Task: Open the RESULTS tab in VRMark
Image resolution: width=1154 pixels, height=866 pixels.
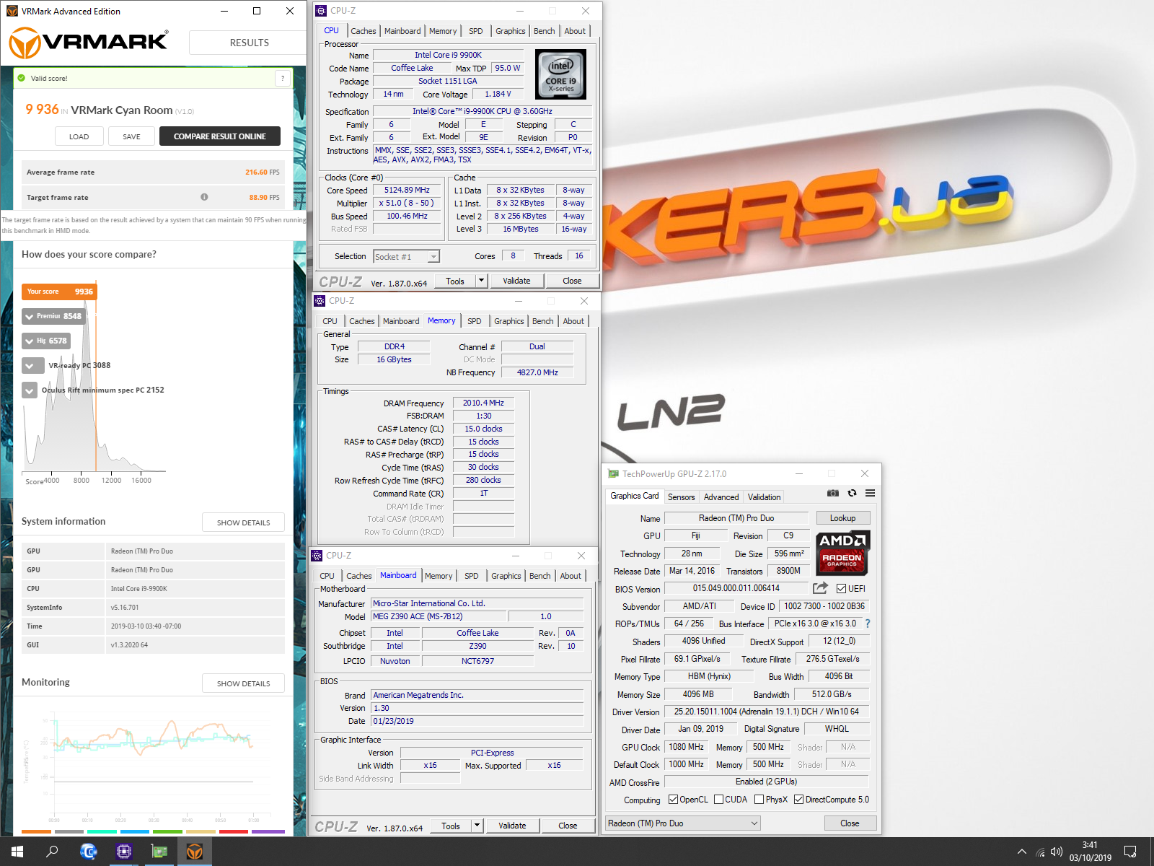Action: pos(249,43)
